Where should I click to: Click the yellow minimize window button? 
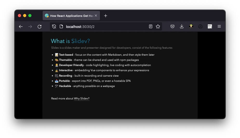[x=25, y=16]
